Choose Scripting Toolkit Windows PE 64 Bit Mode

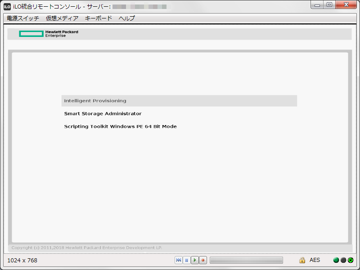(120, 126)
